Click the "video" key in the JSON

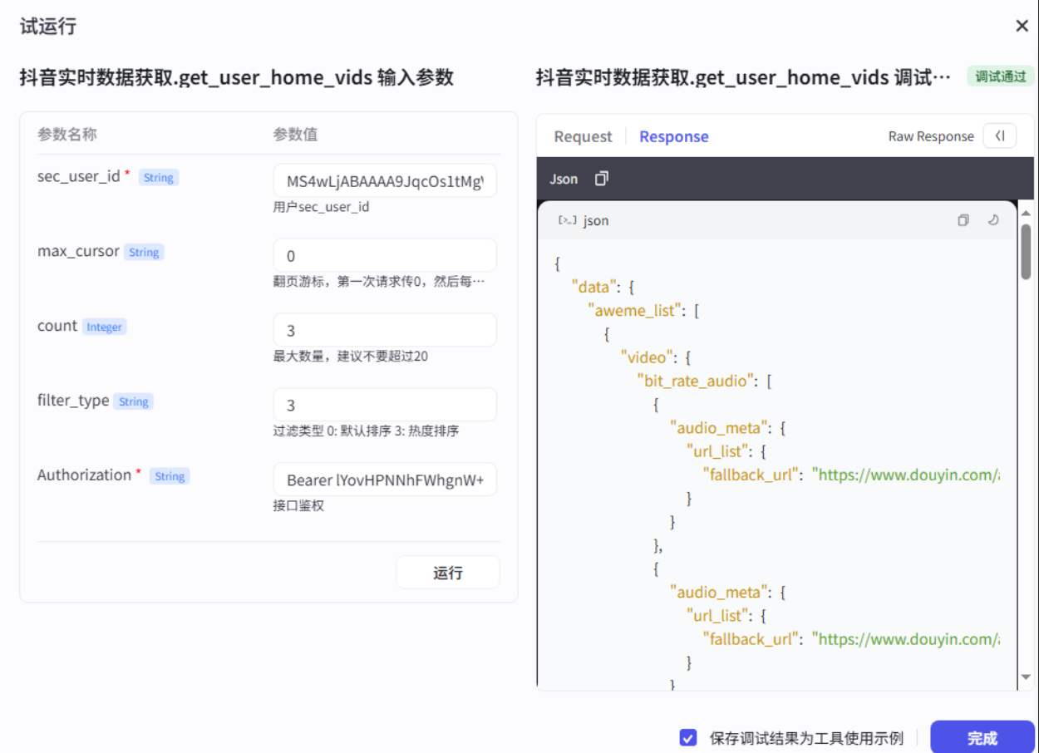[x=648, y=357]
